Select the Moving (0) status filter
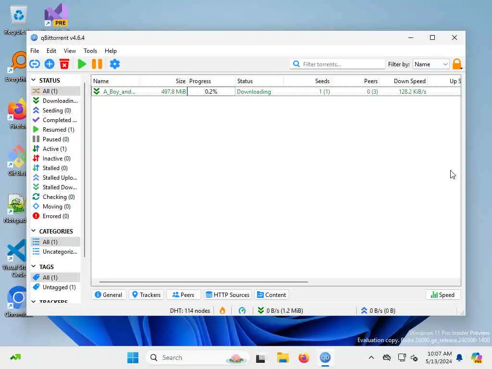The height and width of the screenshot is (369, 492). [x=55, y=207]
